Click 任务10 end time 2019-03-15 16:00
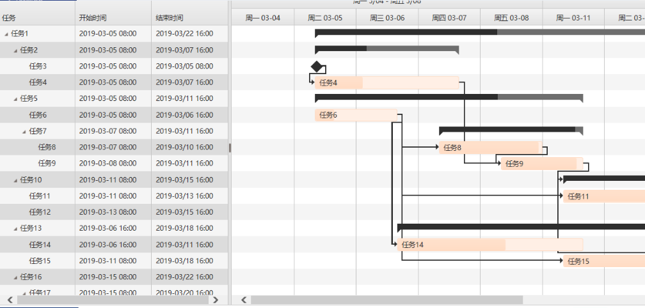This screenshot has width=645, height=308. (x=184, y=180)
